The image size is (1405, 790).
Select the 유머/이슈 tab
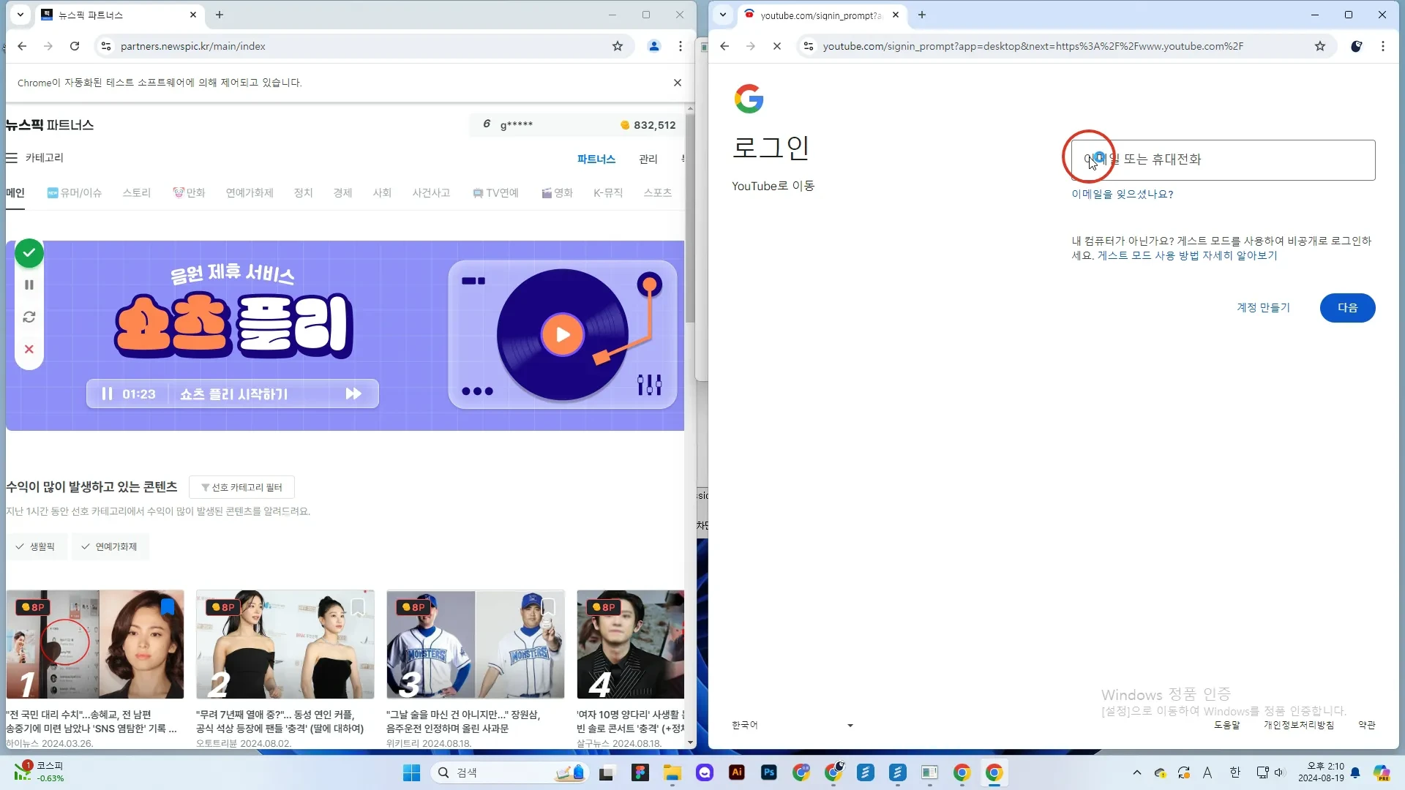point(75,193)
